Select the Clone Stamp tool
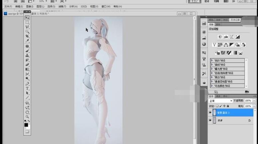The width and height of the screenshot is (258, 144). click(27, 55)
